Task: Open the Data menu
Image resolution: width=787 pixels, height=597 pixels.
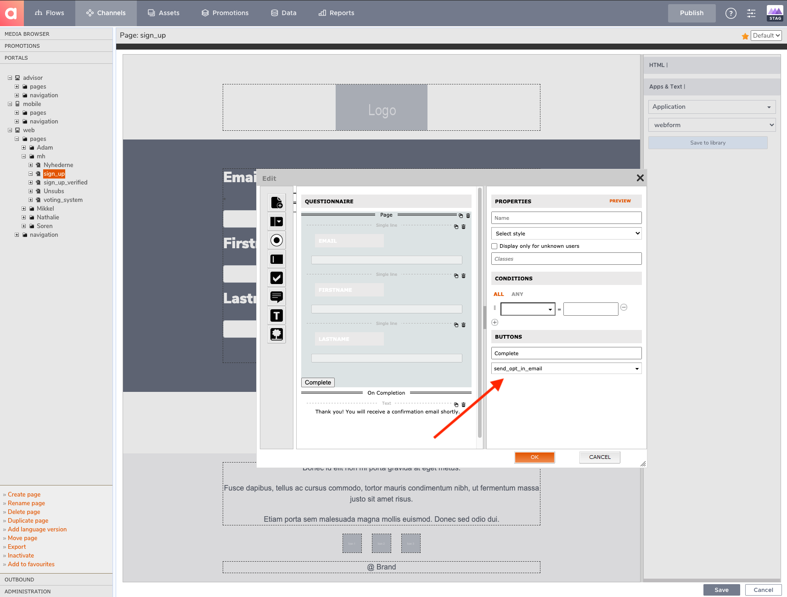Action: 283,13
